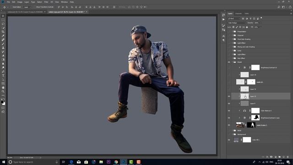Expand the Rain Effect group
This screenshot has height=165, width=293.
232,58
